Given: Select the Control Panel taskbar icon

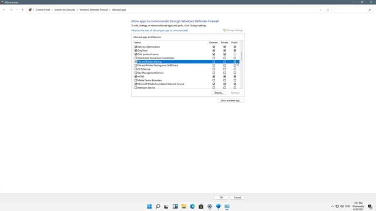Looking at the screenshot, I should pyautogui.click(x=227, y=206).
